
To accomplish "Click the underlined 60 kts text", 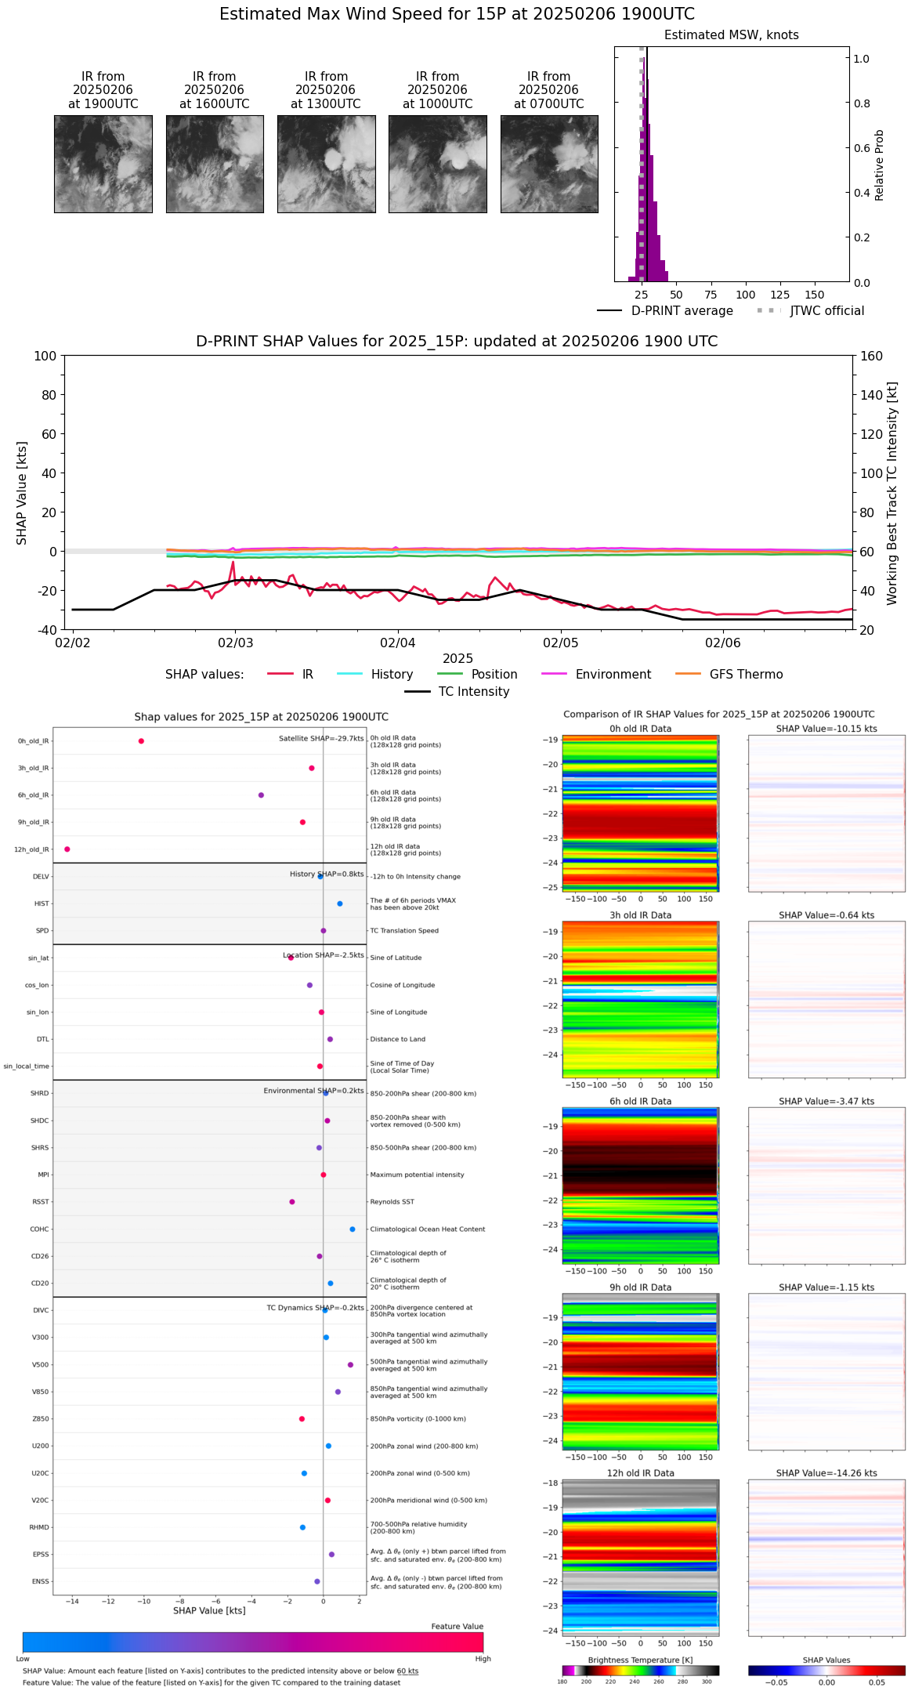I will [407, 1671].
